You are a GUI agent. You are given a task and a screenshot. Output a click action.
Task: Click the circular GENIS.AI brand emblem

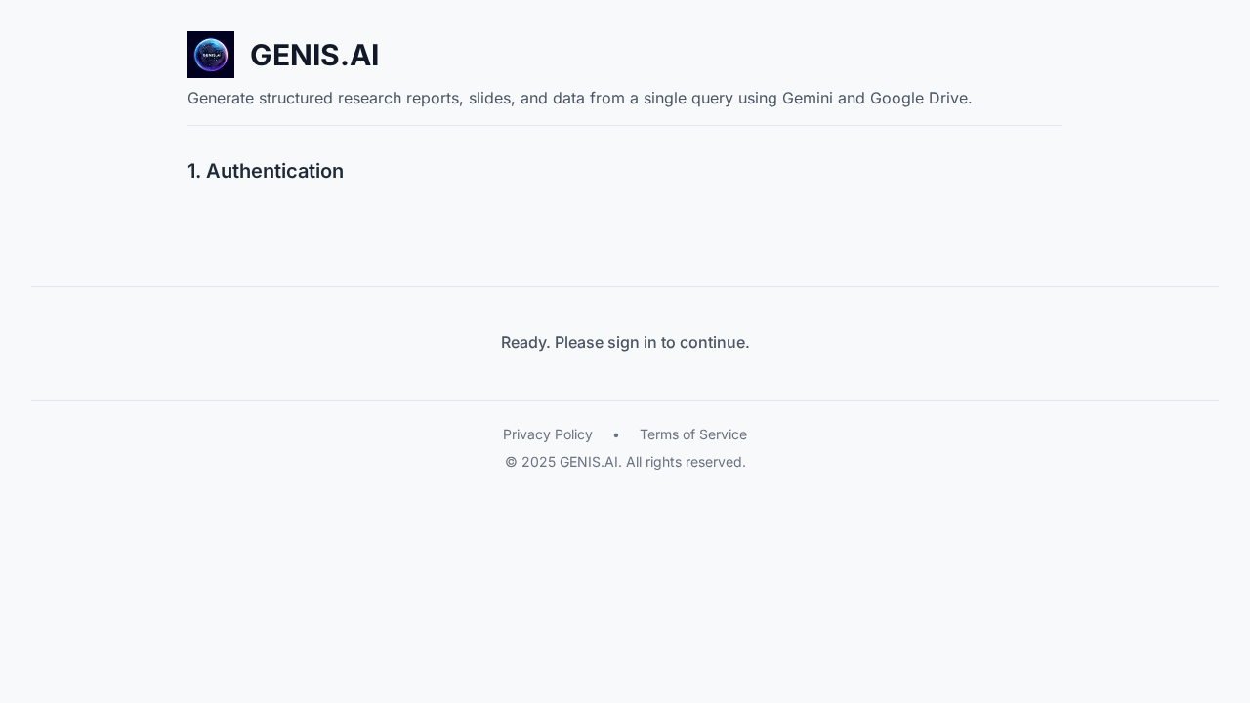[210, 55]
